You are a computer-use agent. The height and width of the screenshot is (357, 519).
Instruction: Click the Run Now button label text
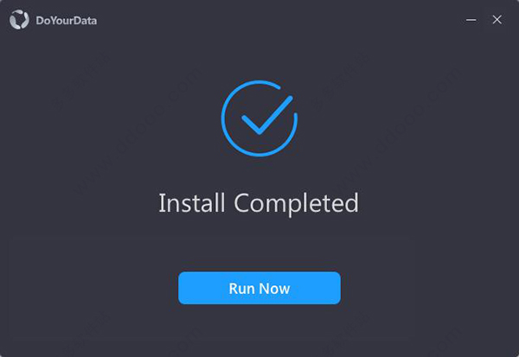[x=259, y=288]
